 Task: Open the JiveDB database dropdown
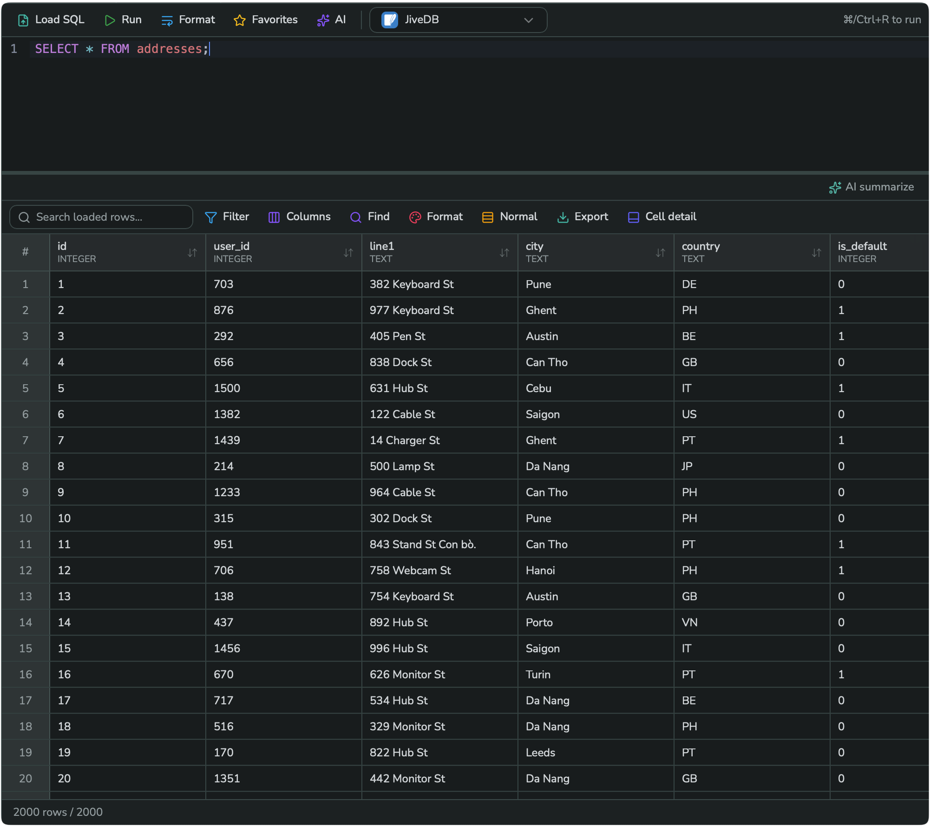[458, 20]
